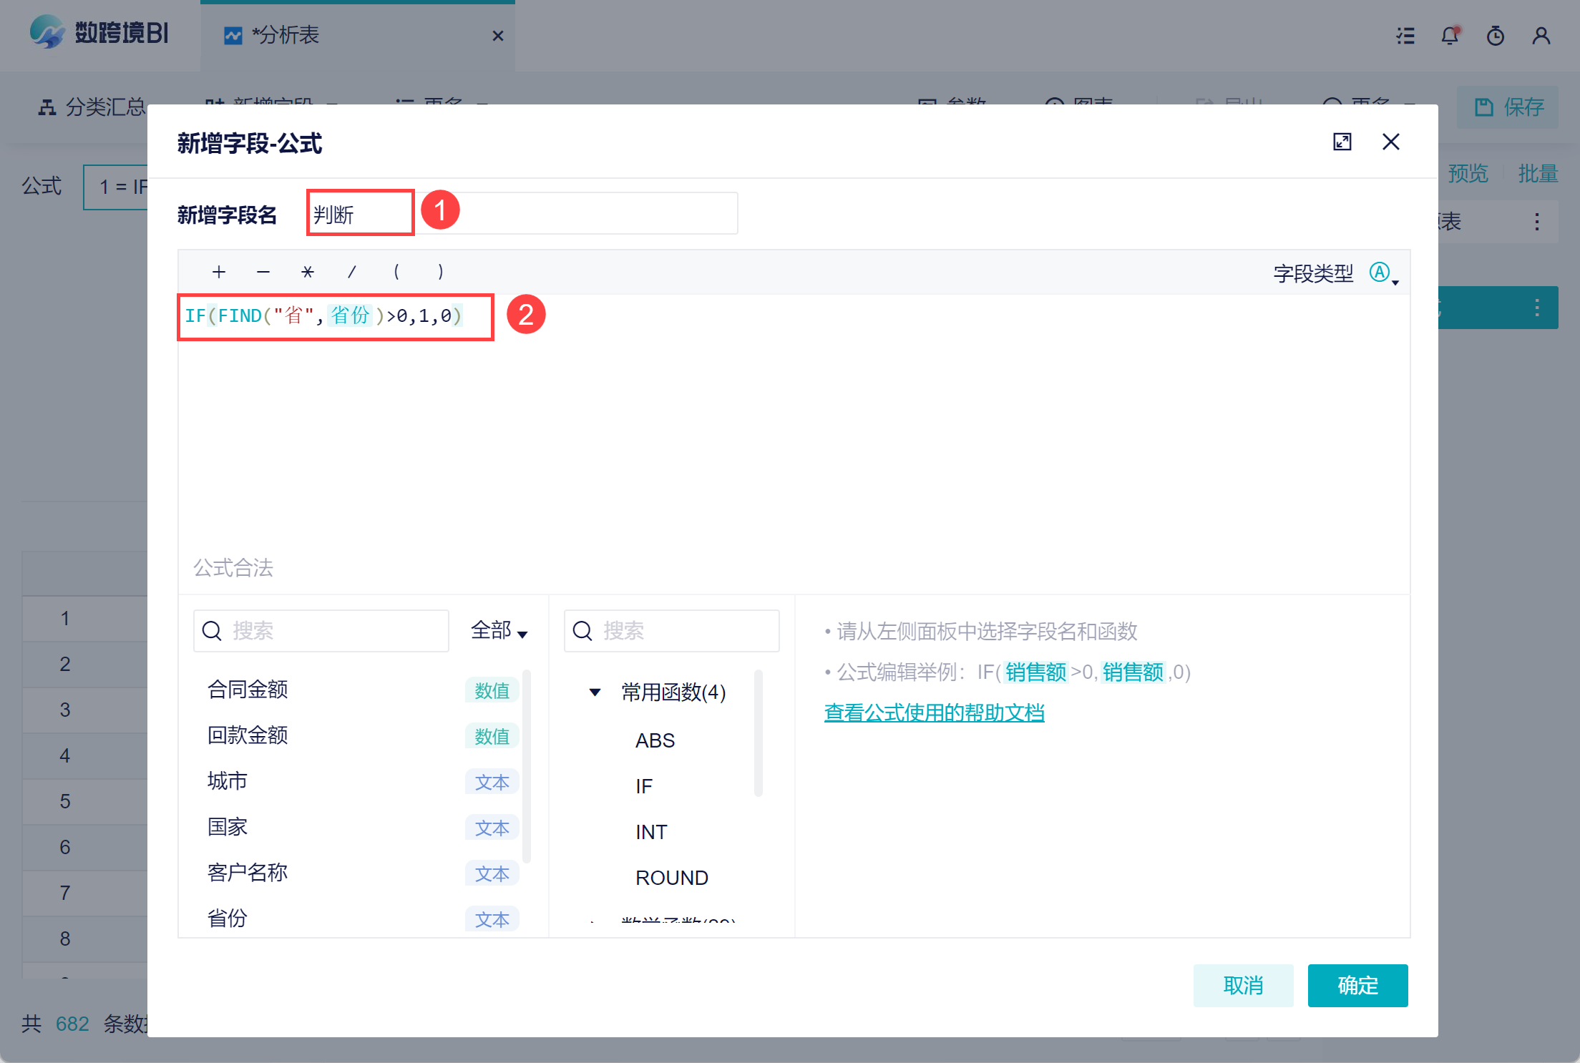Image resolution: width=1580 pixels, height=1063 pixels.
Task: Click the 取消 button
Action: point(1243,985)
